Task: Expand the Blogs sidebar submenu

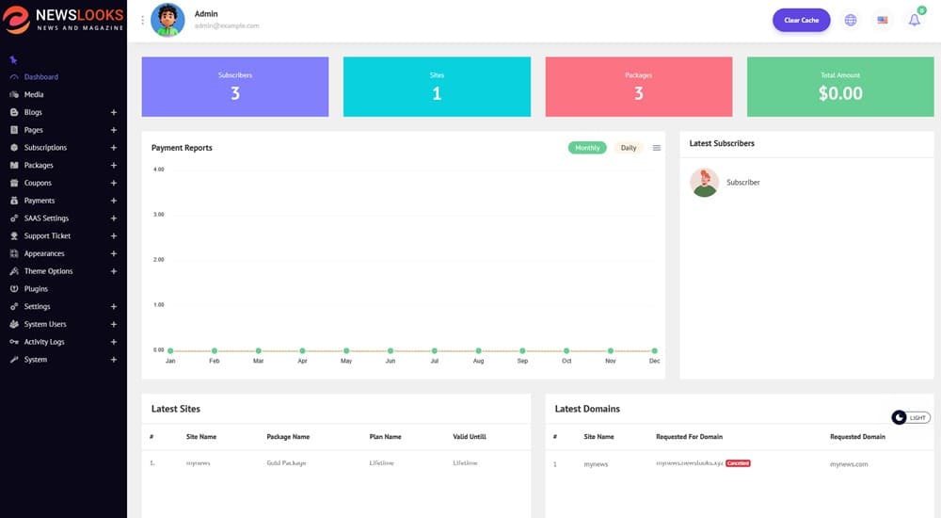Action: (114, 112)
